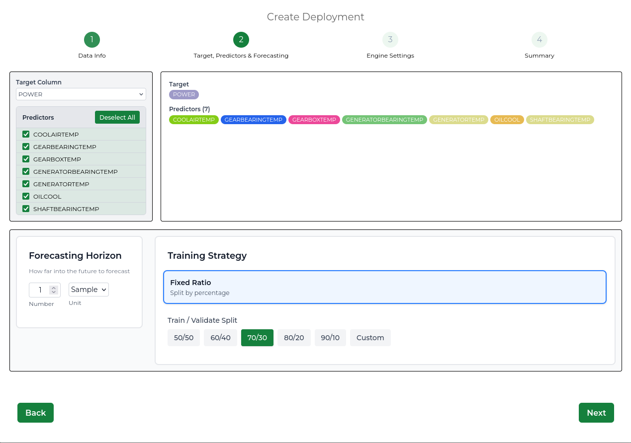Click the forecasting horizon number stepper arrows
The width and height of the screenshot is (631, 443).
click(x=54, y=290)
